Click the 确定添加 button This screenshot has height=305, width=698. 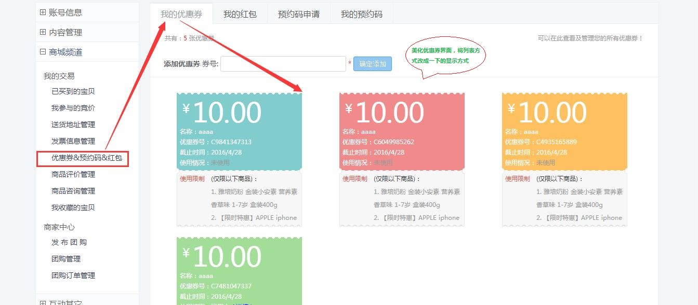pos(373,64)
